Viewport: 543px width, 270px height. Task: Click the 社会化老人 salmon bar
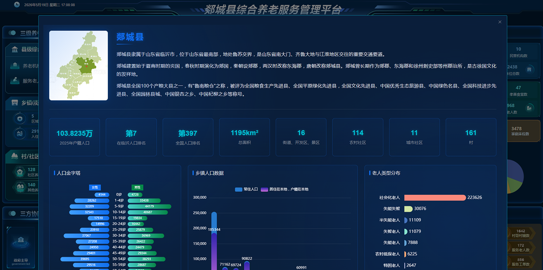click(435, 198)
